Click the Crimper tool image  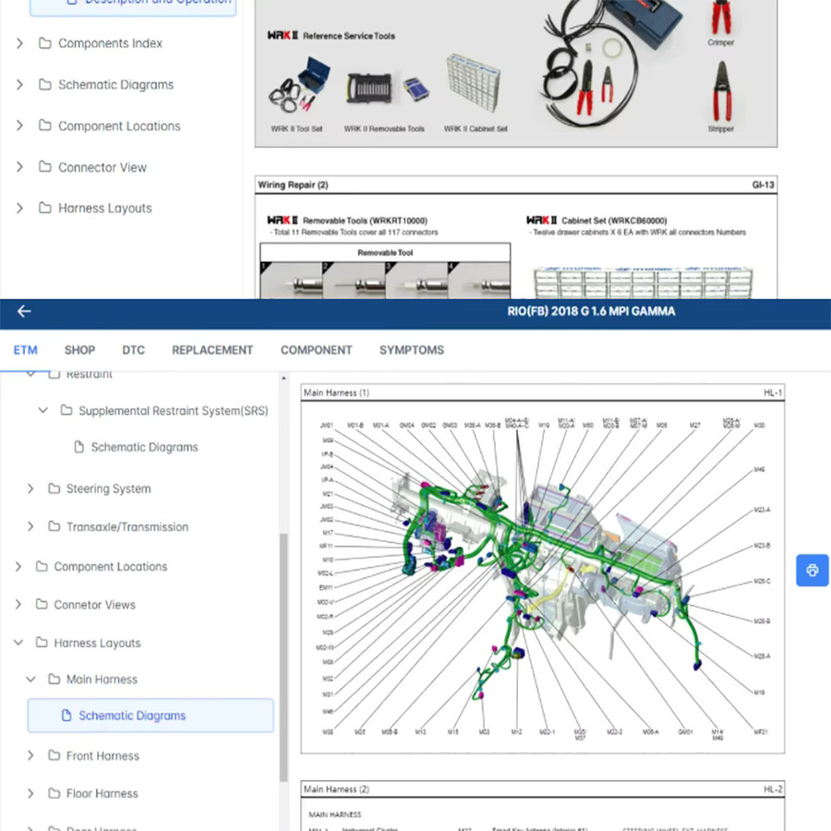721,17
